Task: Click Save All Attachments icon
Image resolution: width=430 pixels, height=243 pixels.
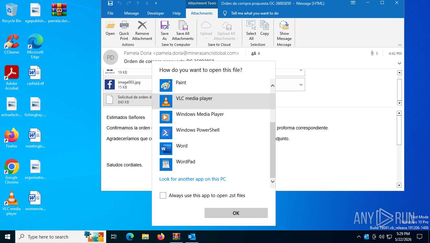Action: point(183,25)
